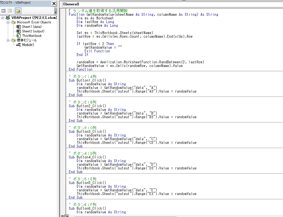Screen dimensions: 283x217
Task: Click the ThisWorkbook Excel icon
Action: 19,36
